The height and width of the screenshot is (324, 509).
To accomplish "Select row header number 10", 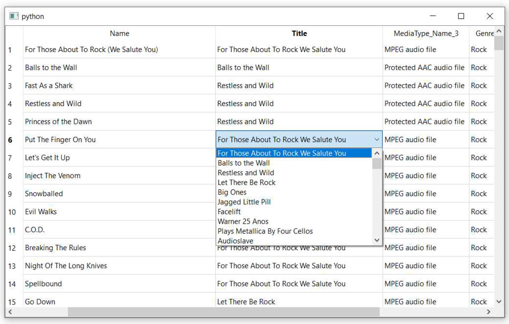I will (x=14, y=212).
